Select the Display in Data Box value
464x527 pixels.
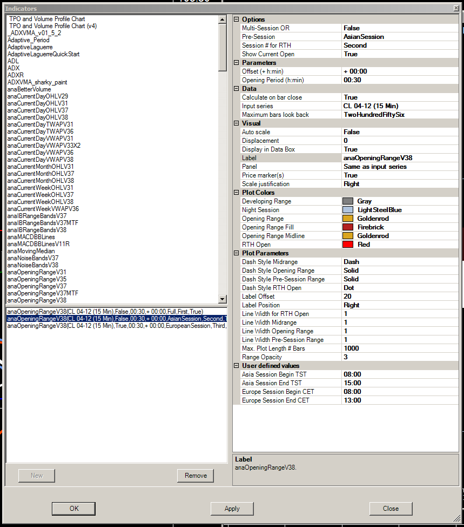pyautogui.click(x=400, y=149)
